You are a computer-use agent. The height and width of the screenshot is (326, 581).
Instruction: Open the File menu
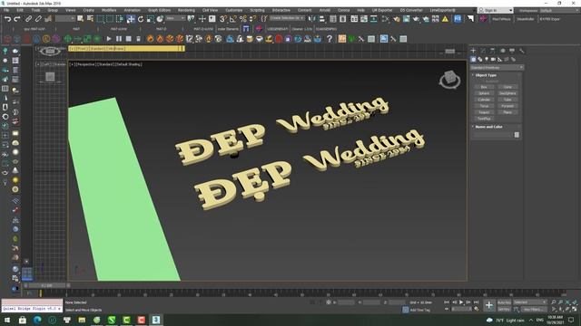click(6, 10)
